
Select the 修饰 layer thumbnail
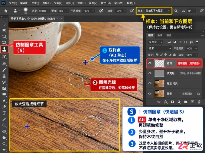[x=159, y=63]
